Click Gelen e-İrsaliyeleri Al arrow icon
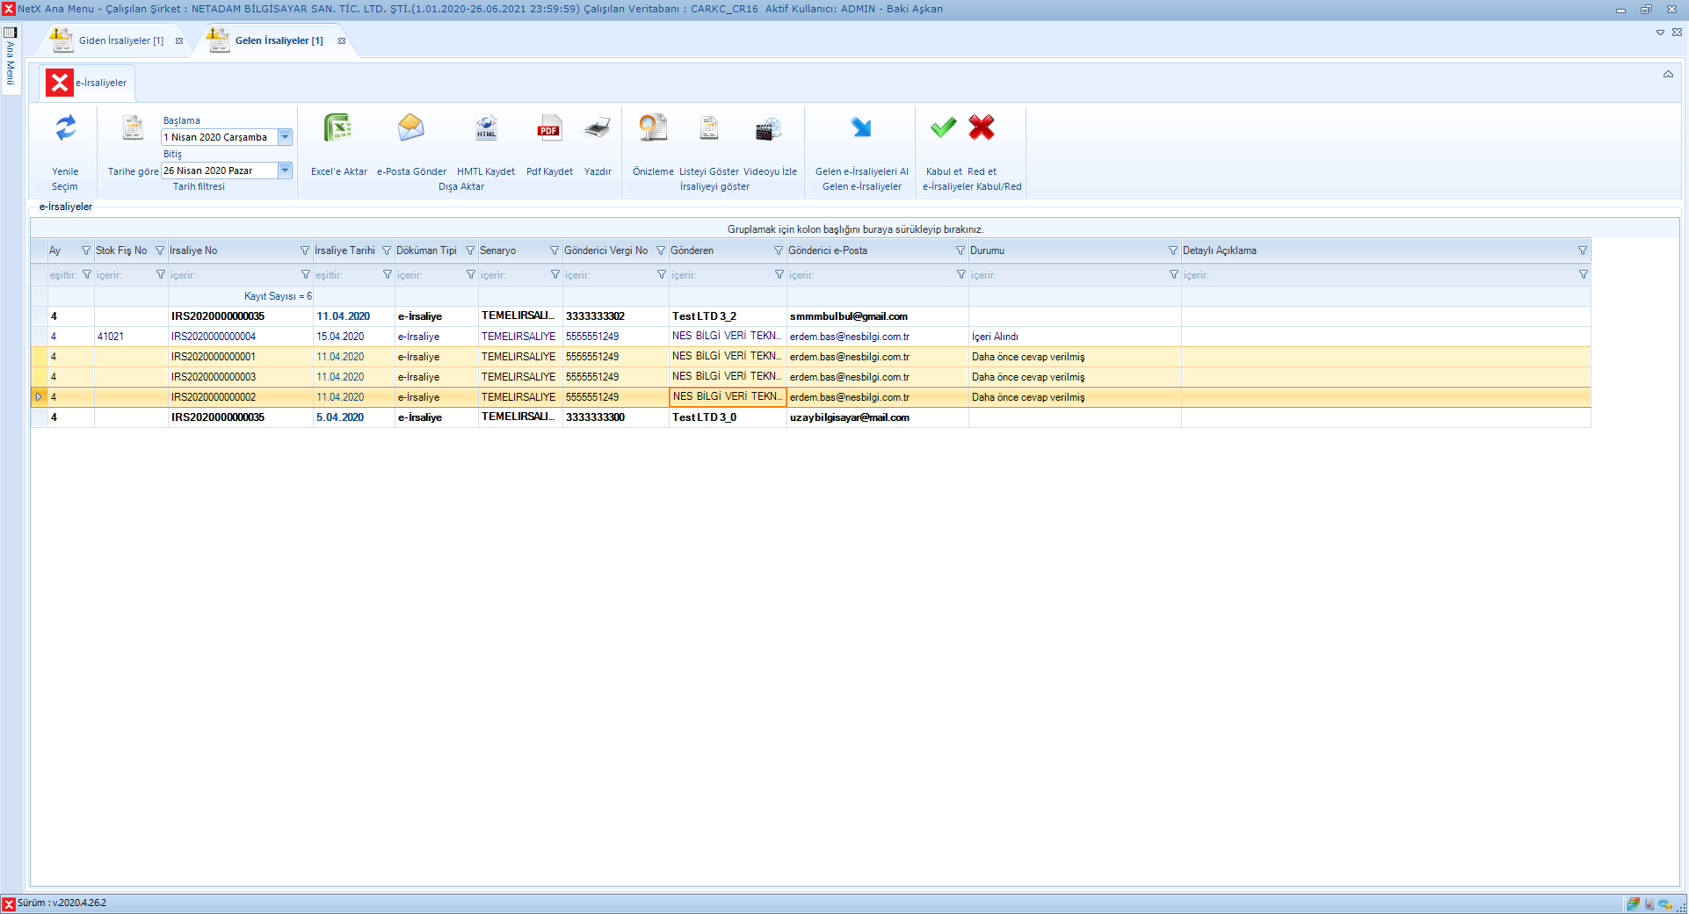 (x=861, y=129)
